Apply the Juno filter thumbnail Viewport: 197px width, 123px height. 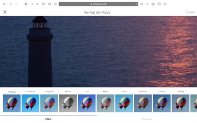tap(124, 103)
